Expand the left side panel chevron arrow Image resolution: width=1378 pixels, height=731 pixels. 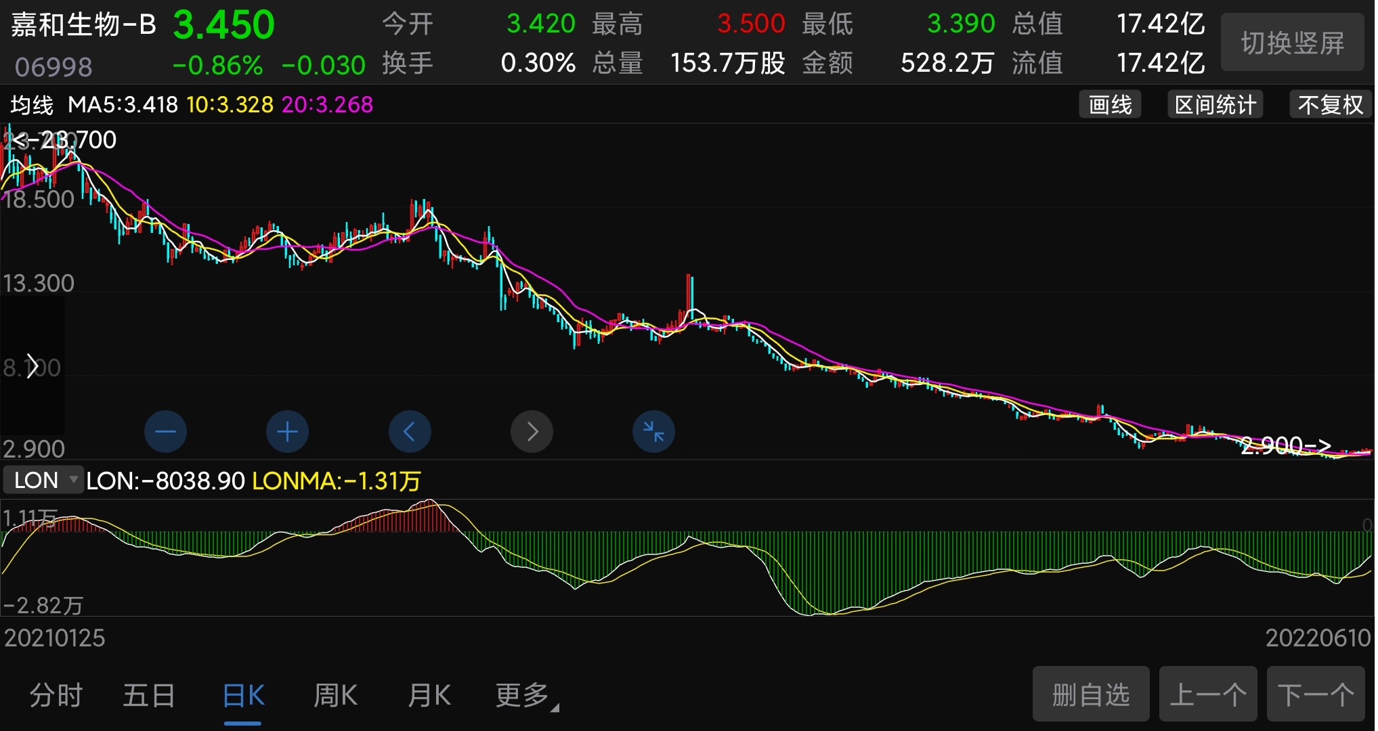point(30,366)
